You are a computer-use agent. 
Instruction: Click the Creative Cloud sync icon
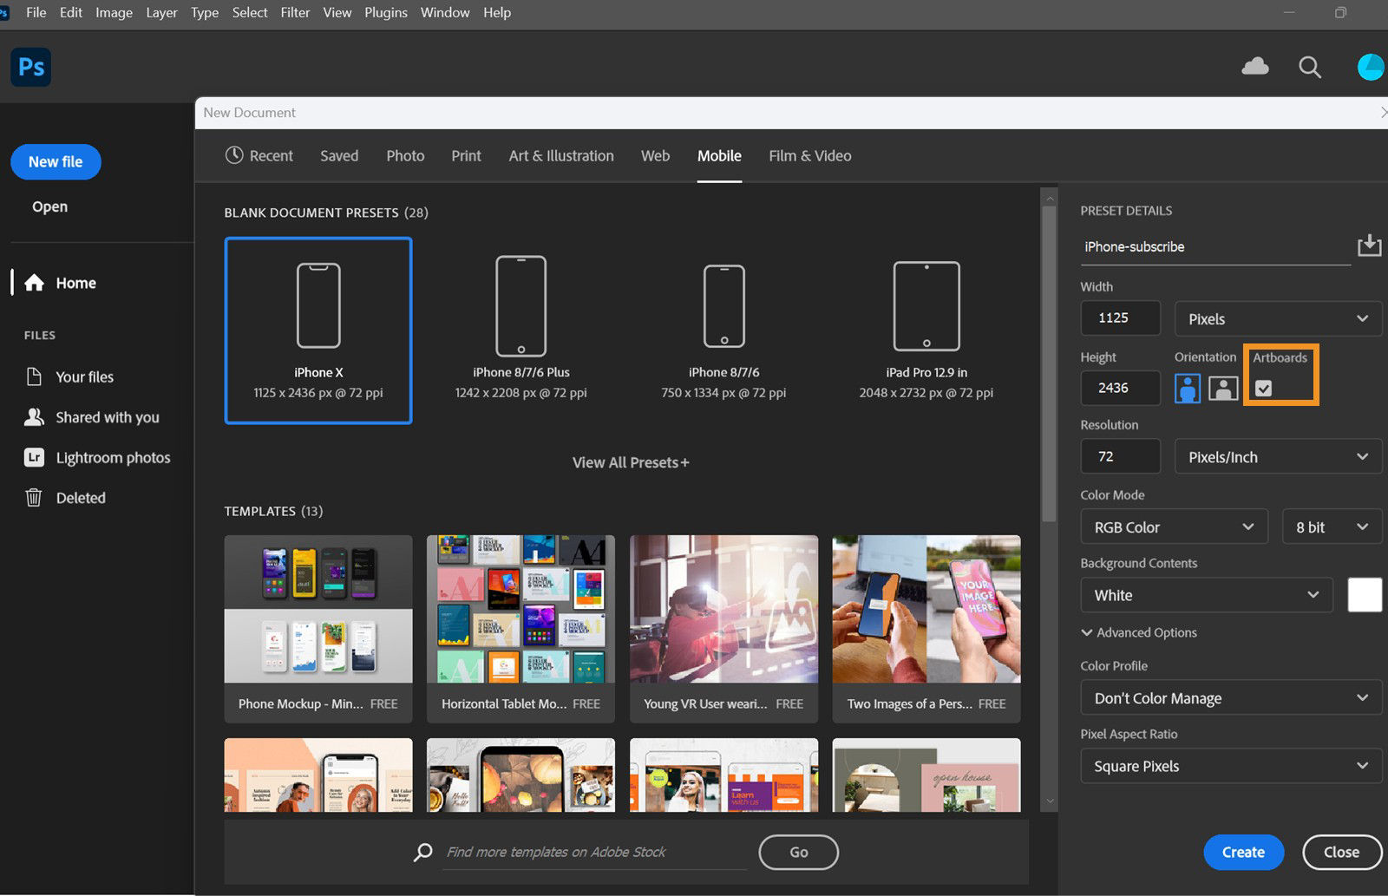[1255, 66]
